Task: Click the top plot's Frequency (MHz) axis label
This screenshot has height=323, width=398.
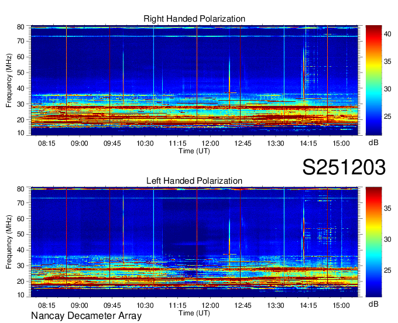Action: [x=9, y=78]
